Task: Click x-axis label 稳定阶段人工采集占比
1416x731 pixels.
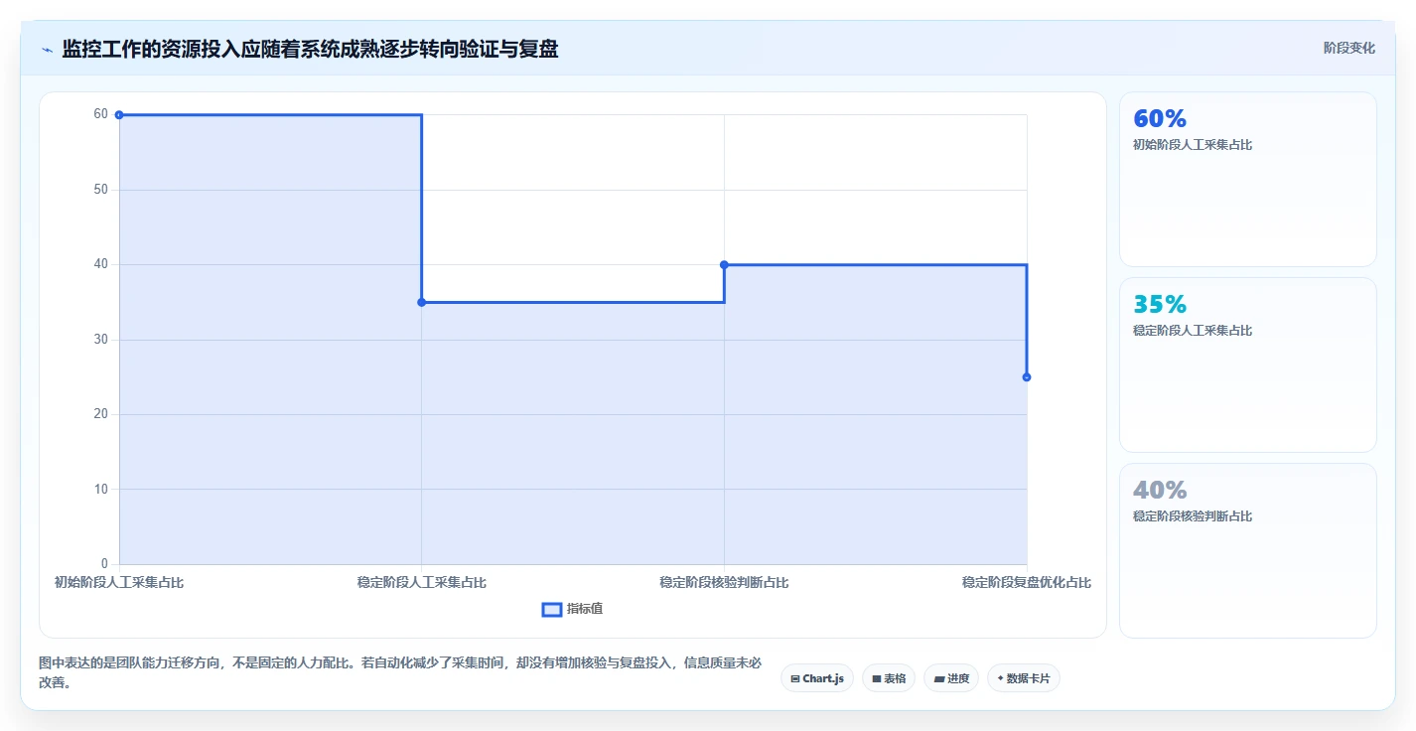Action: [422, 582]
